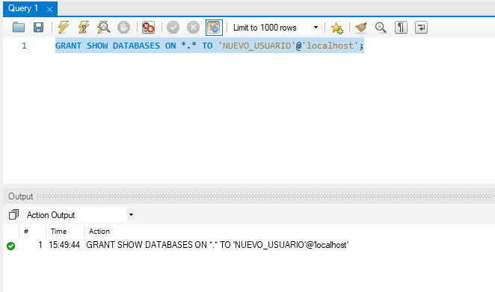
Task: Click the Action column header
Action: (x=99, y=232)
